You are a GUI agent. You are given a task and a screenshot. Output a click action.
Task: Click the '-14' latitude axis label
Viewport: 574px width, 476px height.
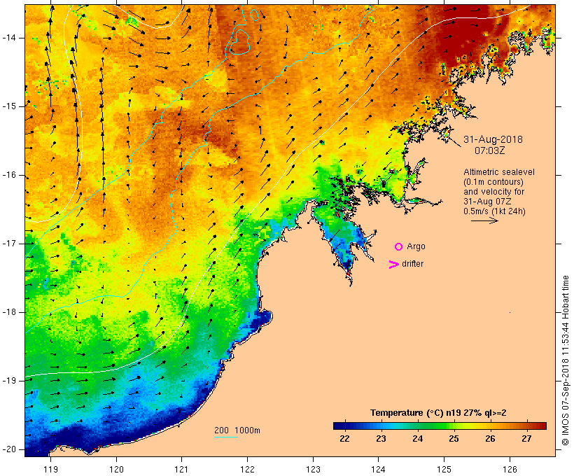(9, 38)
